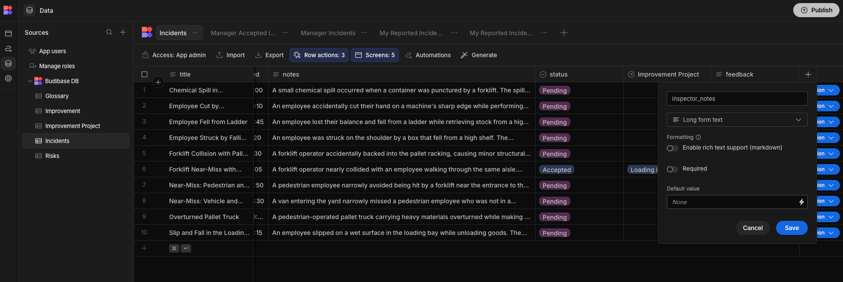Open Access: App admin settings
The image size is (843, 282).
(x=174, y=55)
